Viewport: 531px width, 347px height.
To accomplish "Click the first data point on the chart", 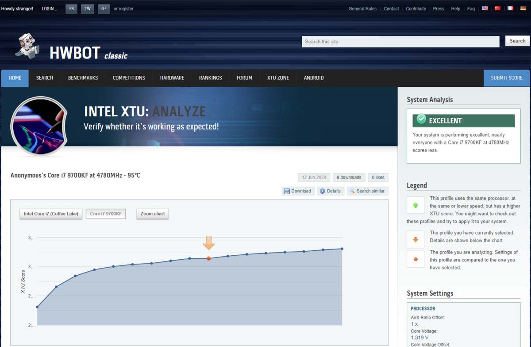I will tap(37, 307).
